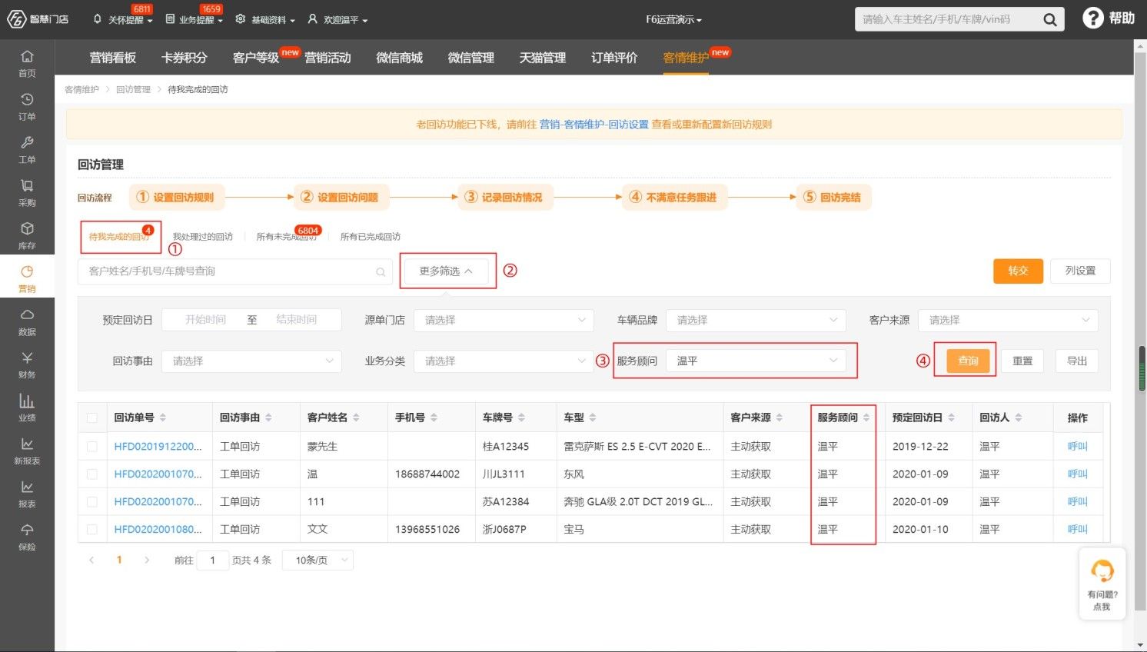Sort by 客户姓名 column arrows

click(x=356, y=417)
